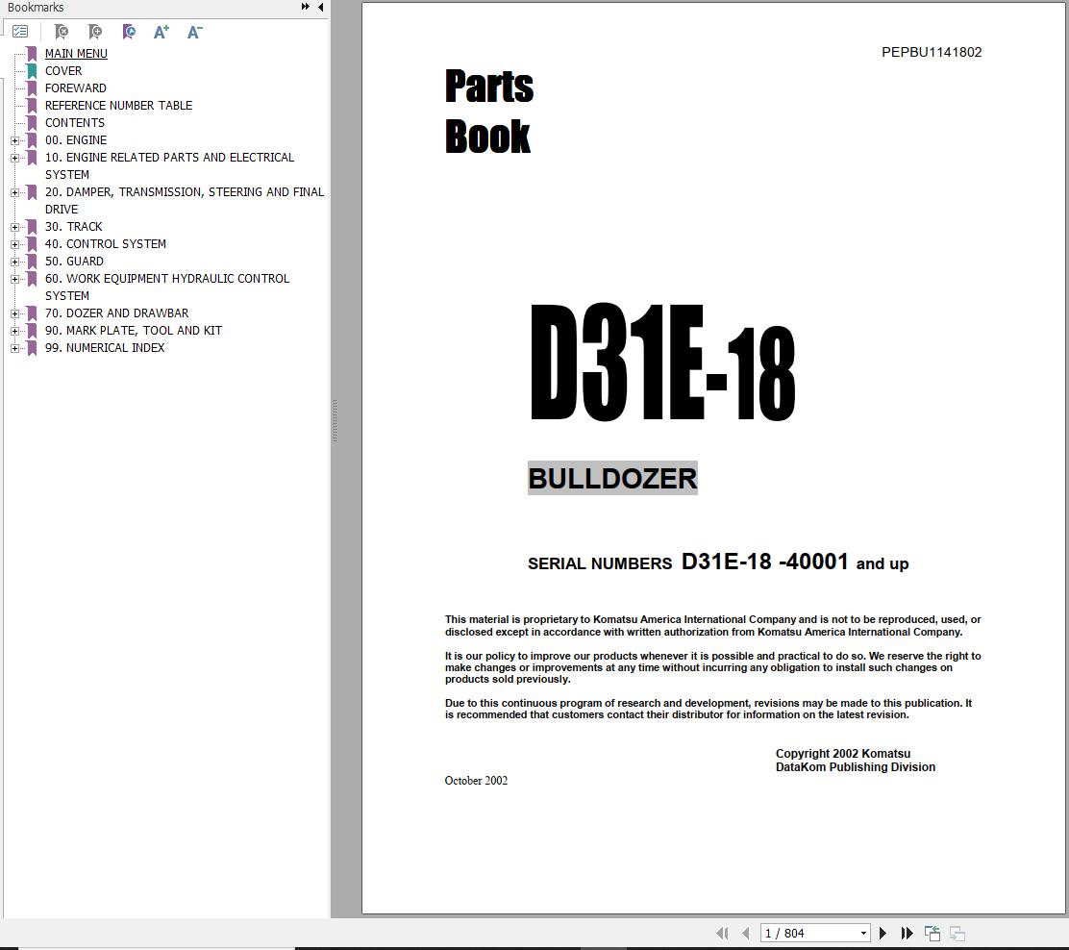Screen dimensions: 1069x950
Task: Click the panel splitter grip handle
Action: pos(335,421)
